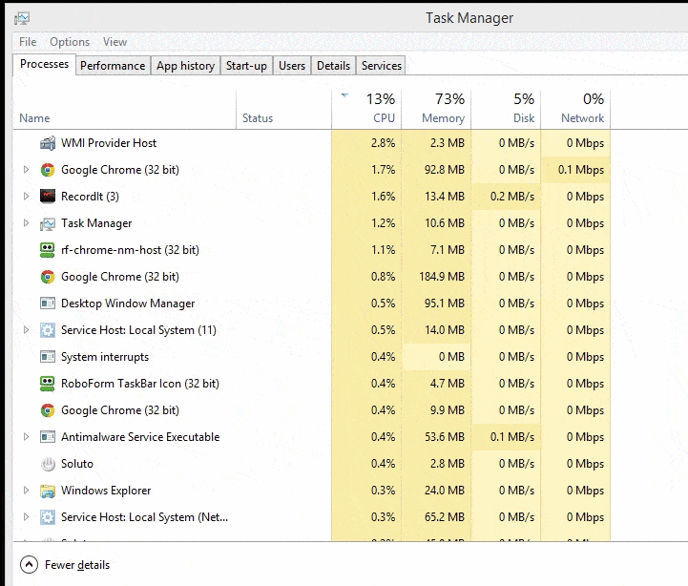Sort by the Status column header
This screenshot has height=586, width=688.
click(284, 110)
